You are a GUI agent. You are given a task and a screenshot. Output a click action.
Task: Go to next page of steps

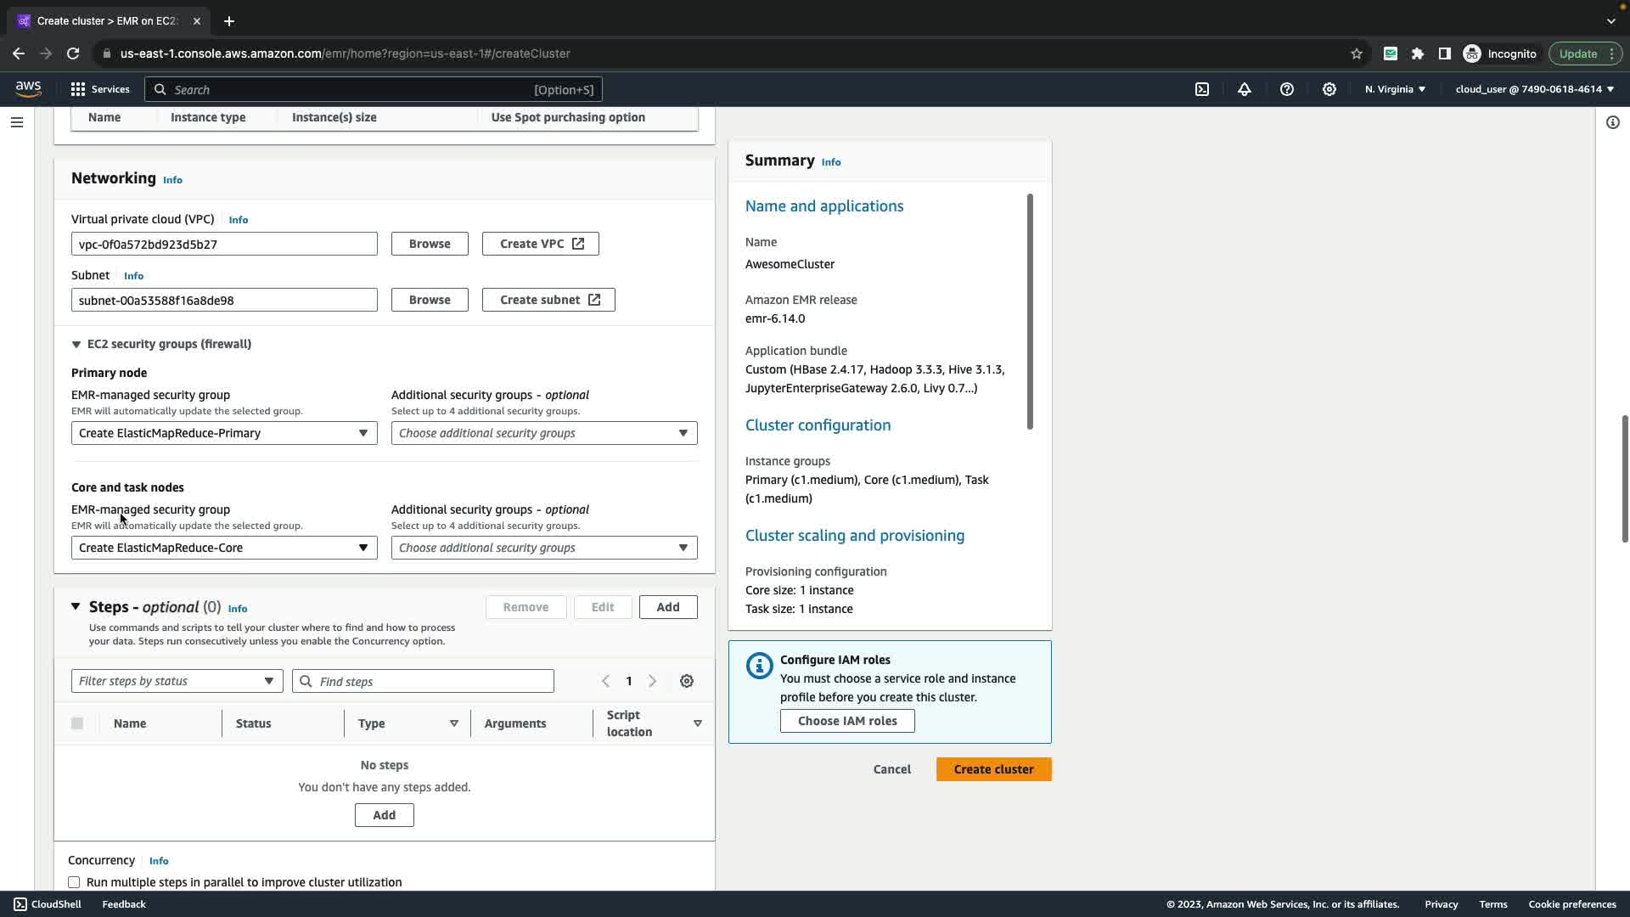coord(652,681)
